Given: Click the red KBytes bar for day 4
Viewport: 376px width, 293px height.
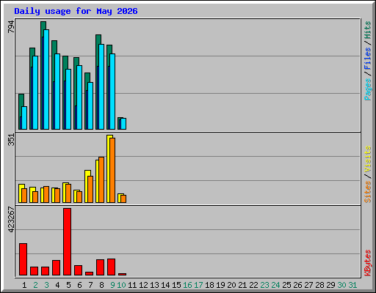Looking at the screenshot, I should click(x=57, y=268).
